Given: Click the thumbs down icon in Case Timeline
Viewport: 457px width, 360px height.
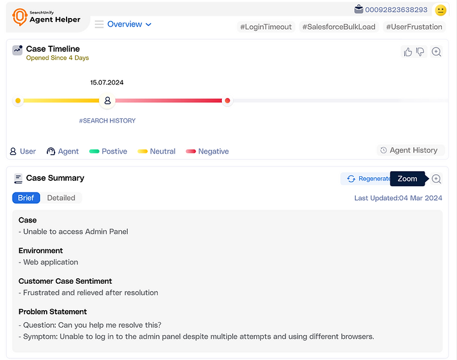Looking at the screenshot, I should 420,52.
